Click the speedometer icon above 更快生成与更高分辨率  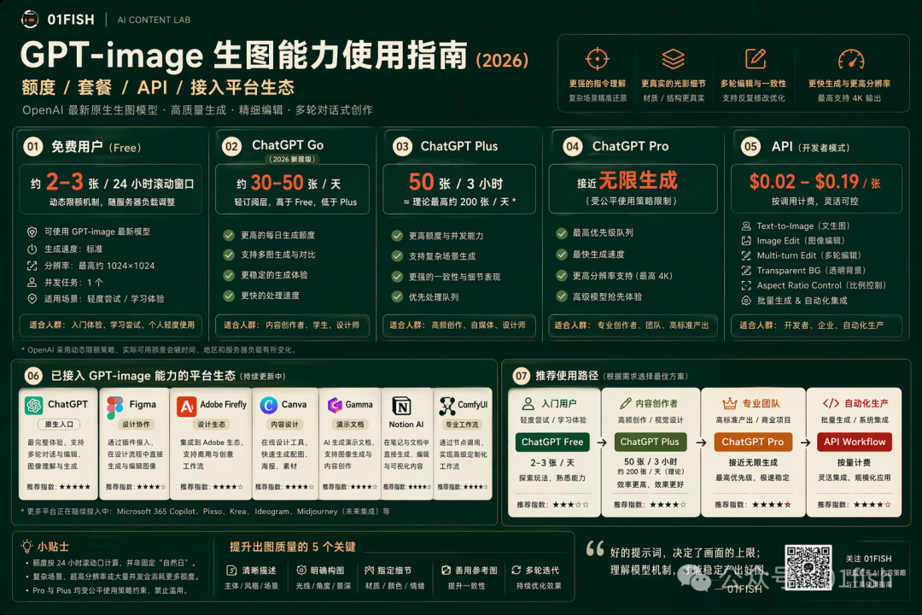pos(850,59)
